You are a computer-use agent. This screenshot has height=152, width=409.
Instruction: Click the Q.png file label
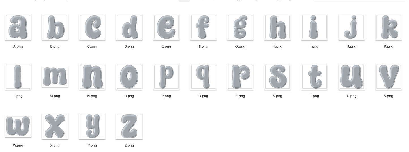(x=203, y=96)
